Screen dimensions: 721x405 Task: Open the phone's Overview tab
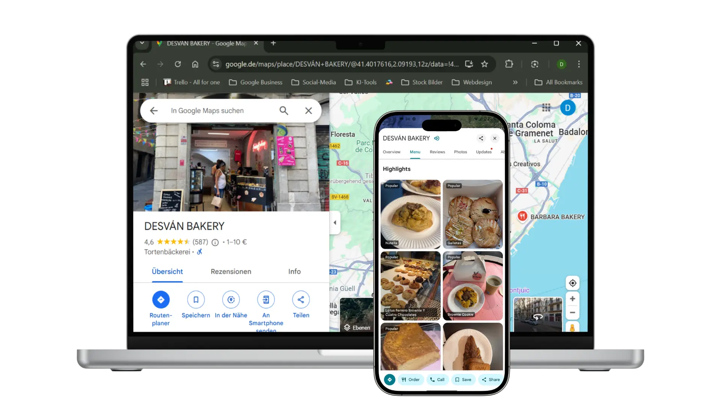[x=392, y=152]
